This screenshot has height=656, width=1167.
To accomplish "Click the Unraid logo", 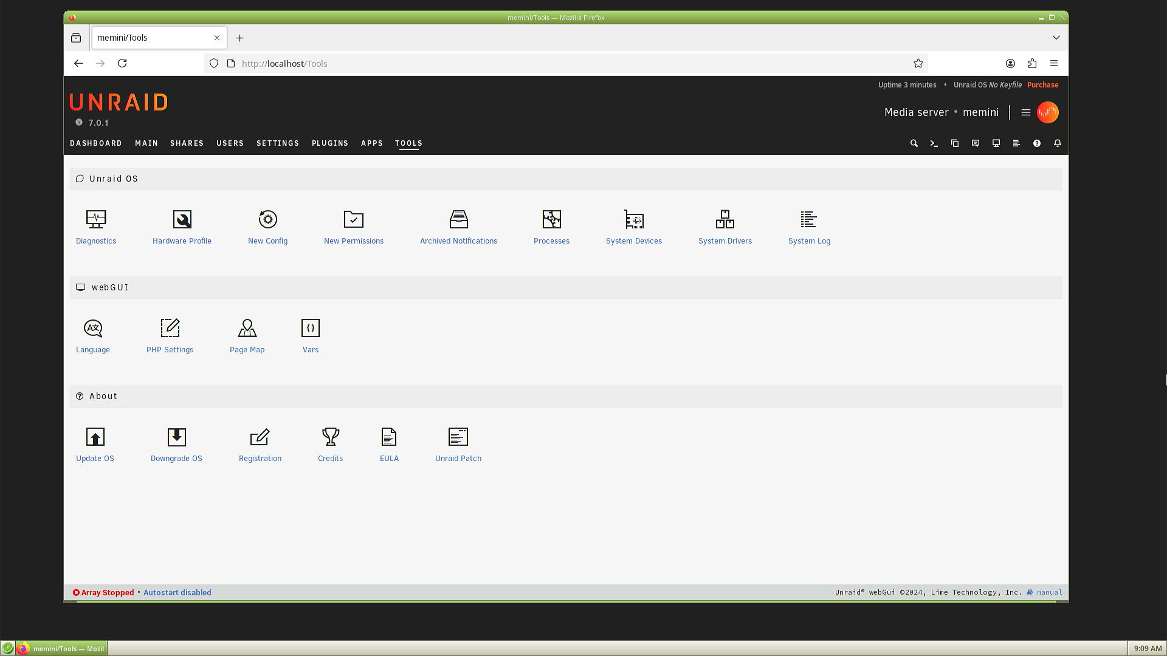I will pos(119,102).
